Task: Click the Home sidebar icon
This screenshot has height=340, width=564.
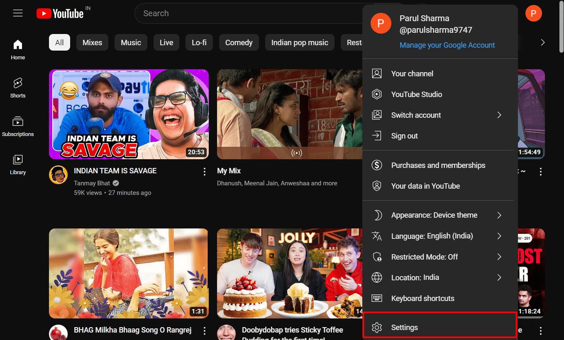Action: [x=18, y=49]
